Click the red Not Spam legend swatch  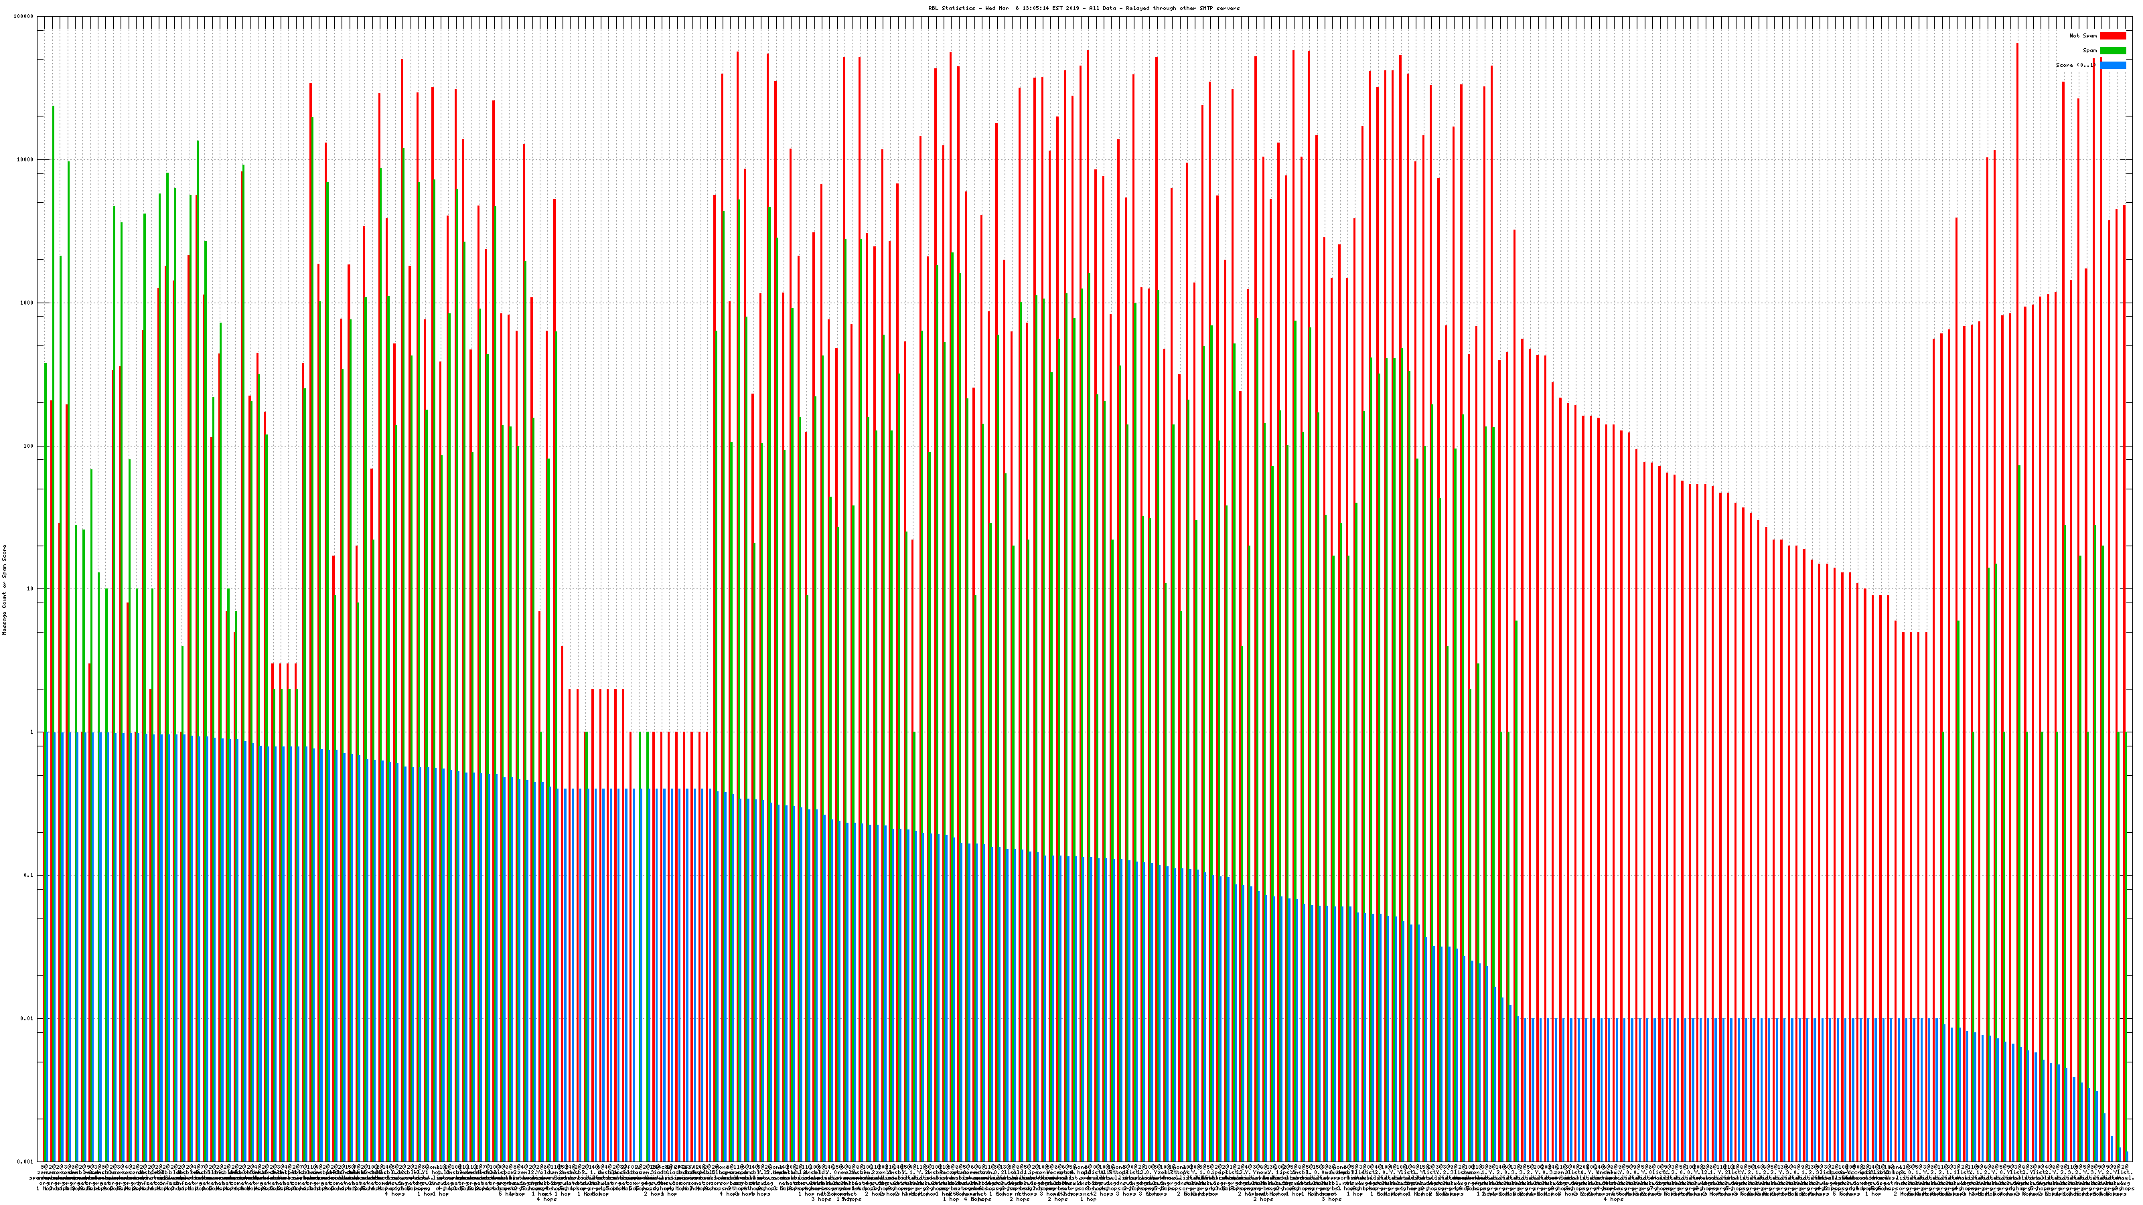coord(2112,35)
